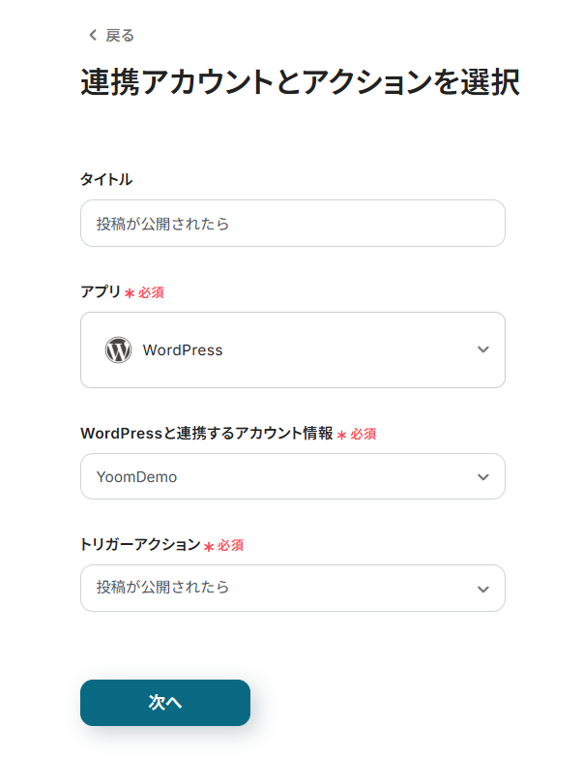
Task: Open the WordPress app selection box
Action: click(x=292, y=350)
